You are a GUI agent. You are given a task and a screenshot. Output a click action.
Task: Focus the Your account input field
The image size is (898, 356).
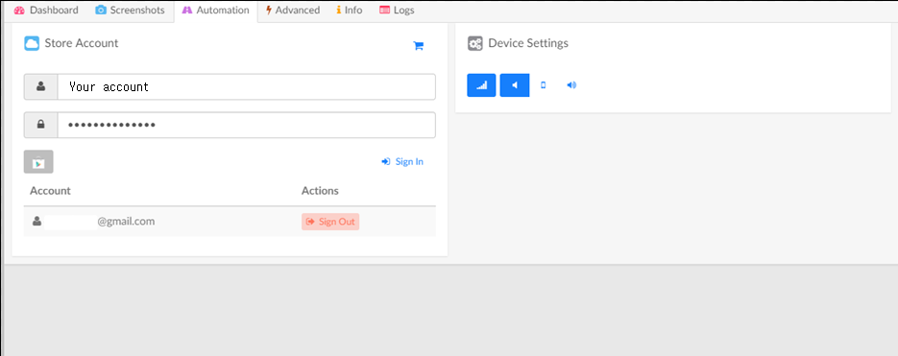(246, 87)
